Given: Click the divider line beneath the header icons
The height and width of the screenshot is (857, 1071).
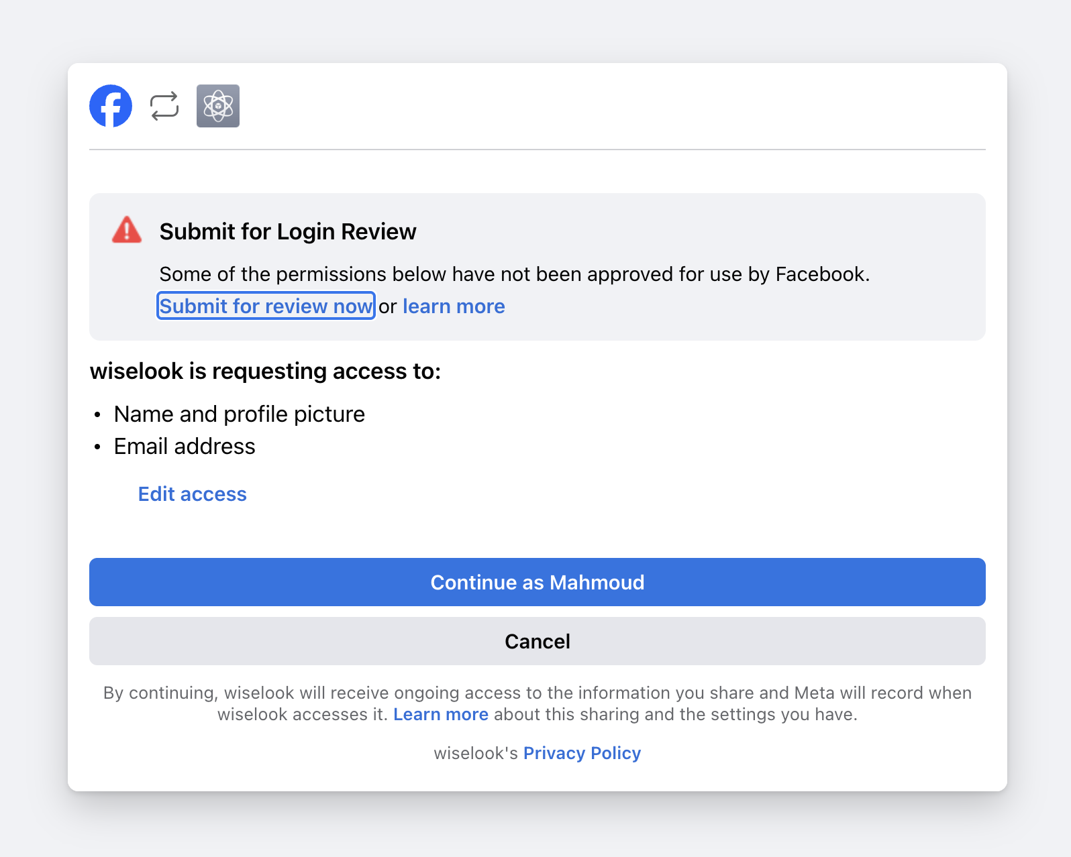Looking at the screenshot, I should [538, 150].
